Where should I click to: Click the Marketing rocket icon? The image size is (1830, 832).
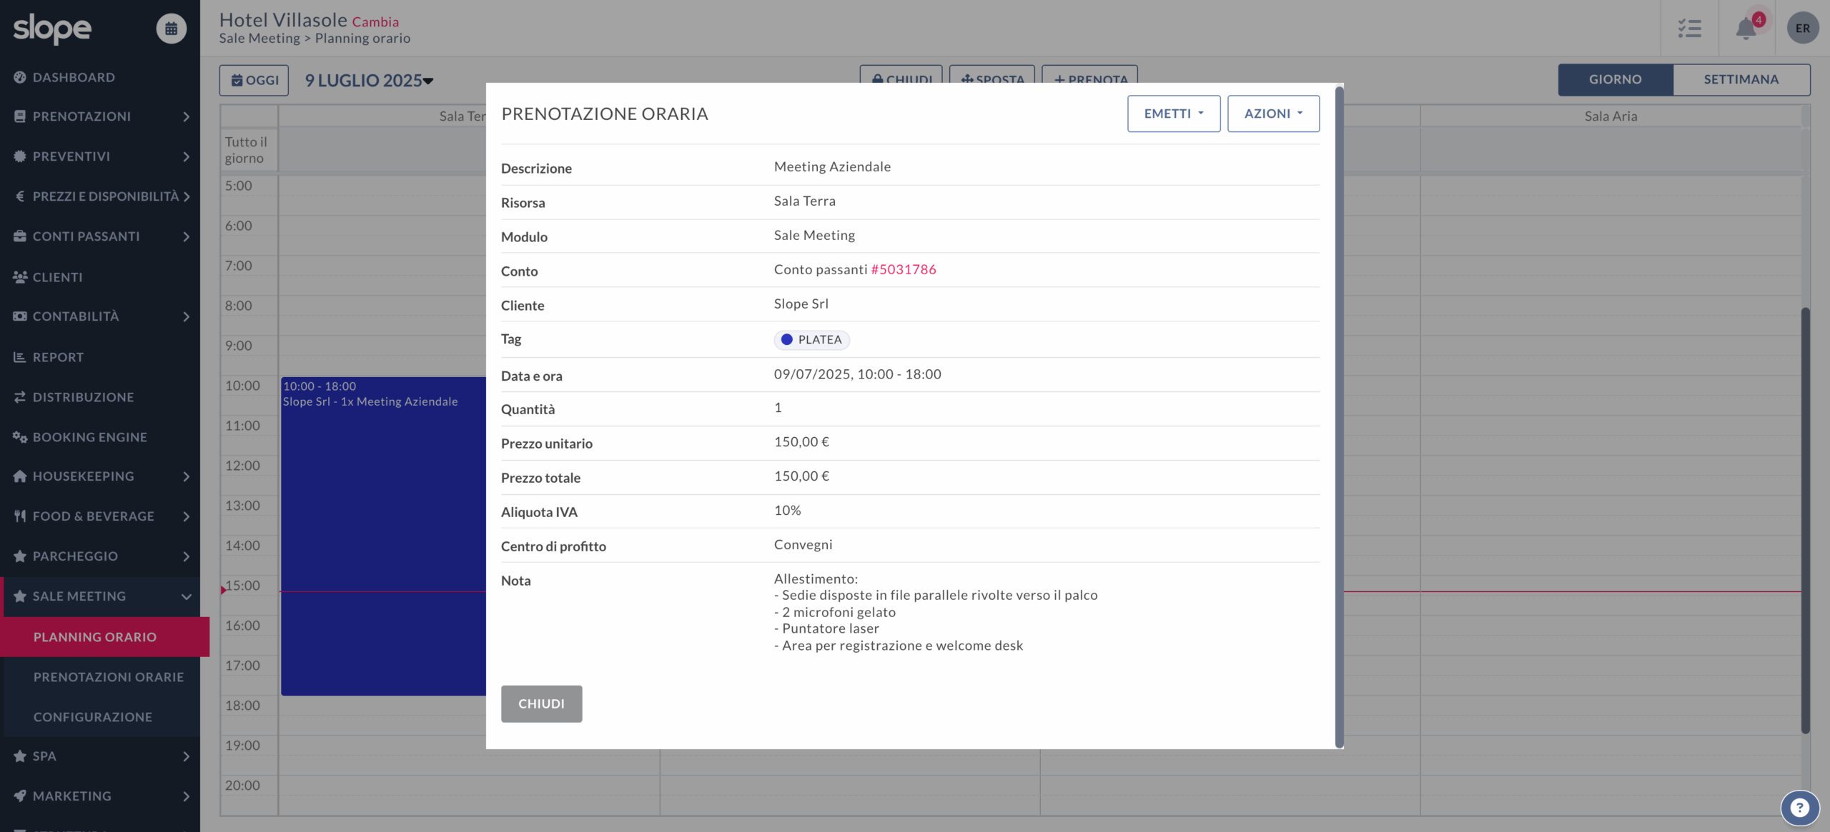[20, 796]
